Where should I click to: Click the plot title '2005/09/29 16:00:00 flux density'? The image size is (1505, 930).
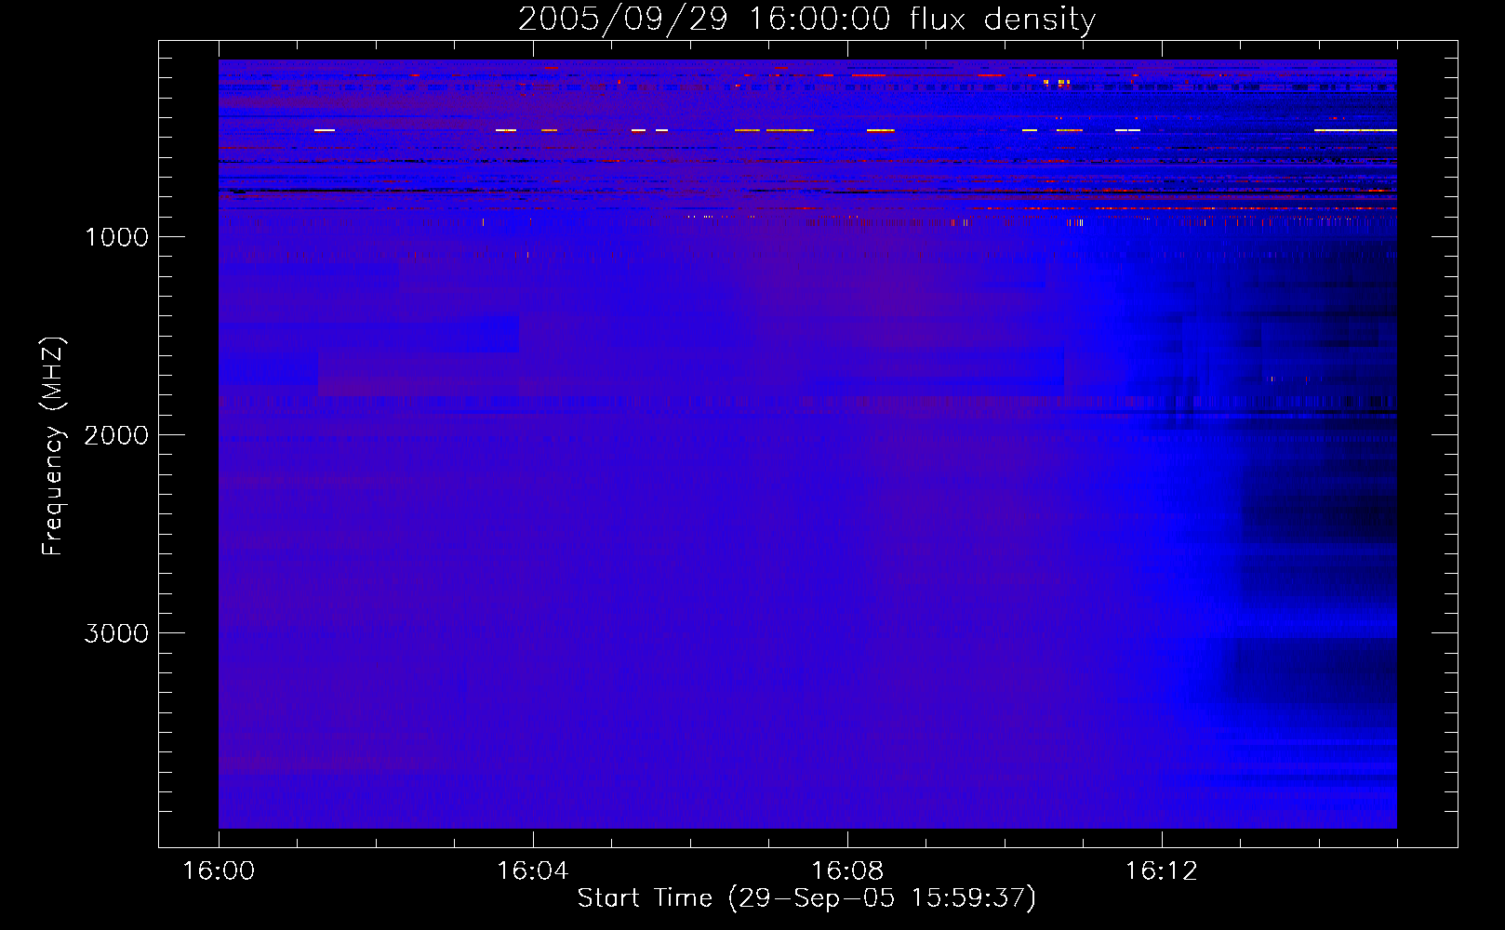pyautogui.click(x=806, y=20)
